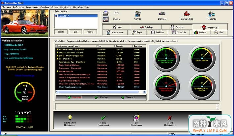Click the Health Status gauge

(25, 92)
